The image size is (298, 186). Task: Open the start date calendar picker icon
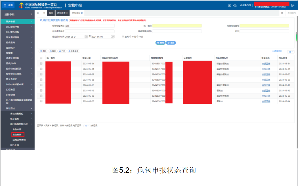coord(86,37)
